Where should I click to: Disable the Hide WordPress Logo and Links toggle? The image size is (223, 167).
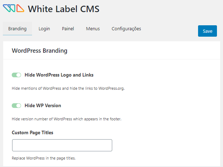[x=16, y=75]
